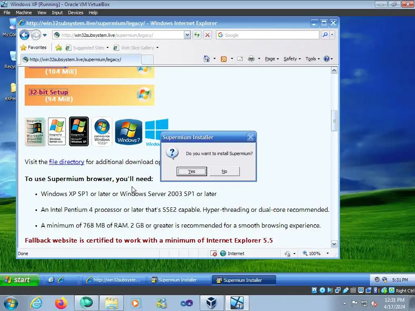Open the Favorites star button
Screen dimensions: 415x311
click(x=34, y=48)
